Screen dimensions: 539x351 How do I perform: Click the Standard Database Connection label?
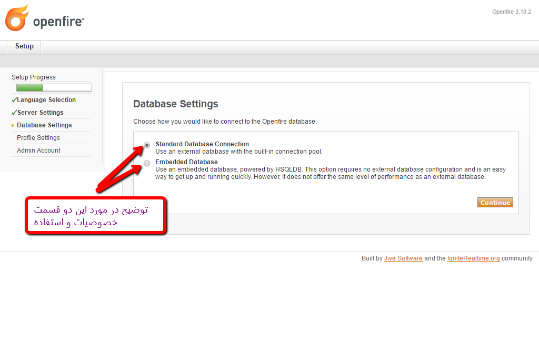(202, 144)
